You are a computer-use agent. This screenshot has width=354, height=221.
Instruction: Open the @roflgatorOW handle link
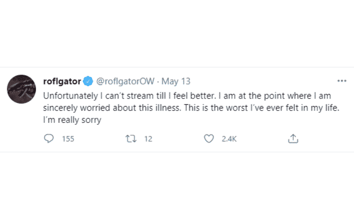click(x=125, y=81)
